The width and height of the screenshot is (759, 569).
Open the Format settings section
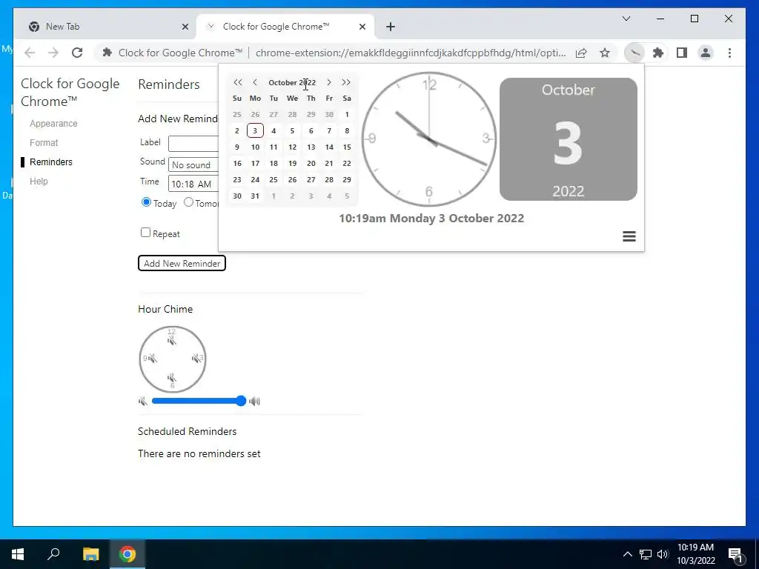tap(44, 143)
